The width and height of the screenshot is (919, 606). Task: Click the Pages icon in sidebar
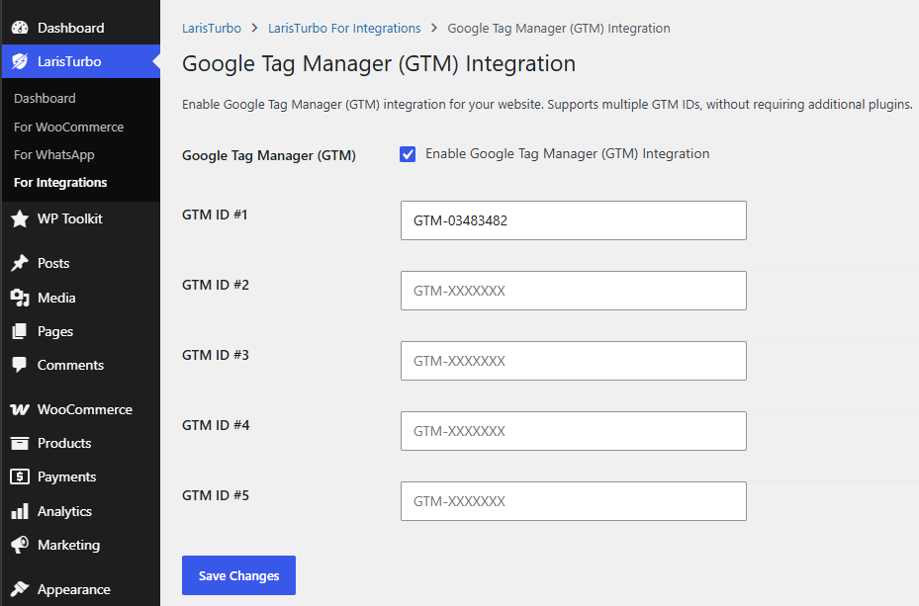click(20, 331)
